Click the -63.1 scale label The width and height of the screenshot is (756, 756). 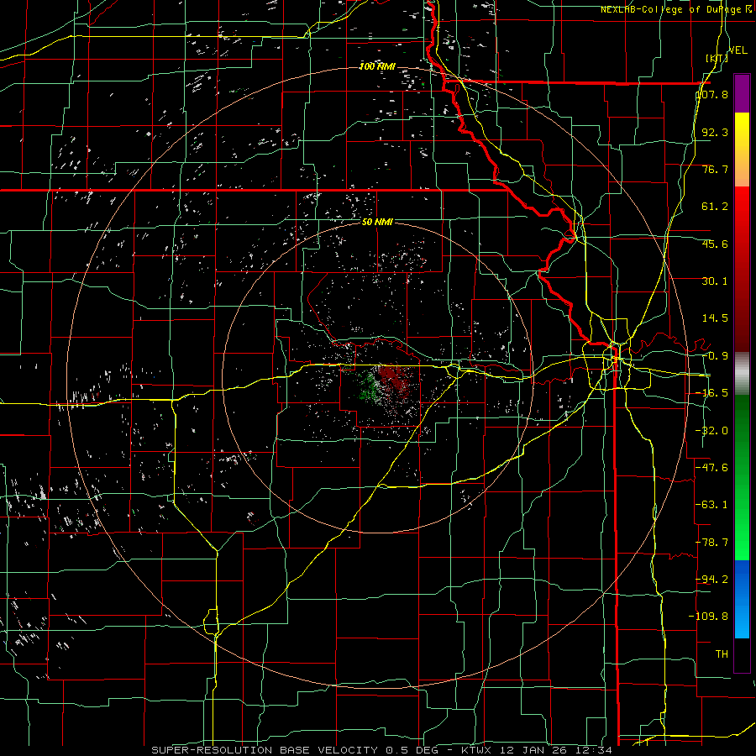click(712, 505)
